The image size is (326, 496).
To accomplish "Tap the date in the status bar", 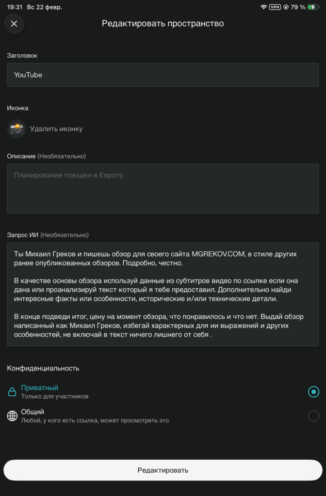I will click(45, 7).
